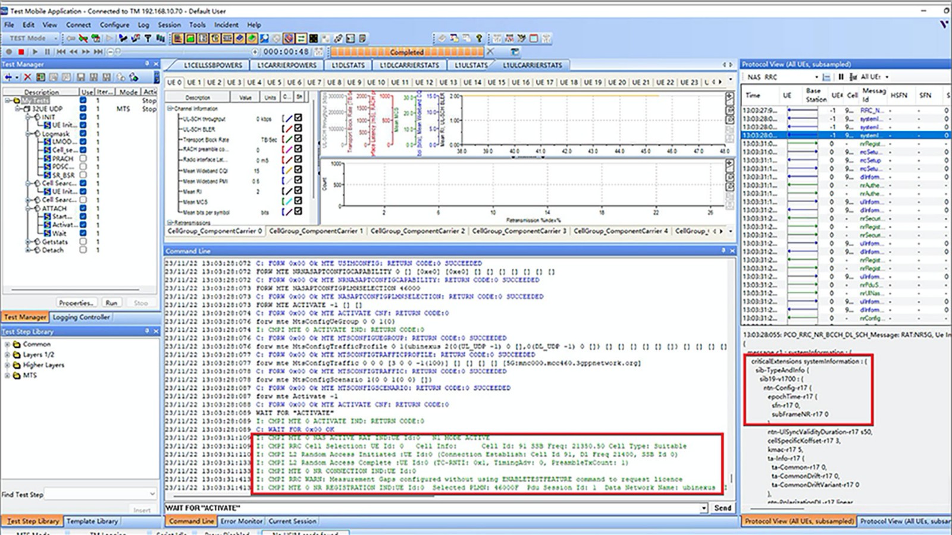Click the funnel filter icon in main toolbar
The image size is (952, 535).
point(148,38)
